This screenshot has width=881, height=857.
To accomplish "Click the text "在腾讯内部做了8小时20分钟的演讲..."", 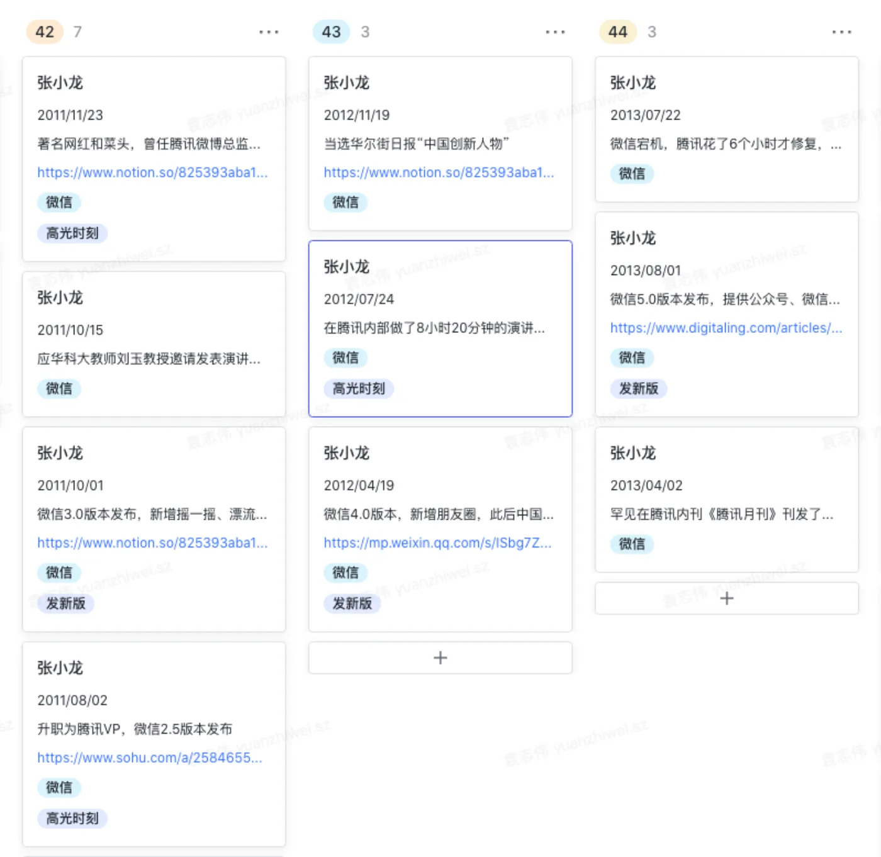I will [x=434, y=328].
